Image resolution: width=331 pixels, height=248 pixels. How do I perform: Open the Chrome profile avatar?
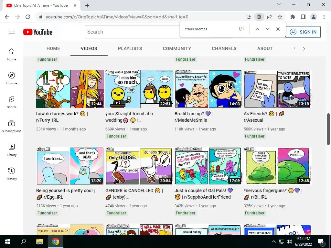[x=314, y=17]
